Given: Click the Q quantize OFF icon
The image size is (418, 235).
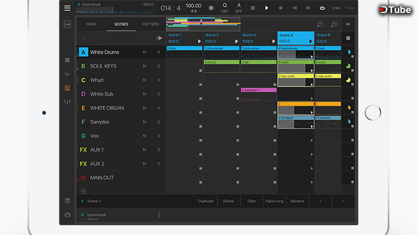Looking at the screenshot, I should click(x=225, y=8).
